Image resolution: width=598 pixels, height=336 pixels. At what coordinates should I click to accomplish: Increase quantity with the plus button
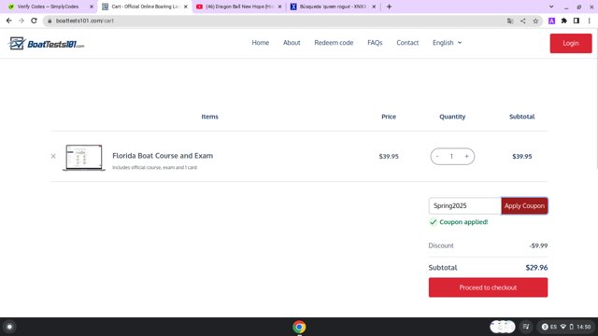tap(466, 156)
